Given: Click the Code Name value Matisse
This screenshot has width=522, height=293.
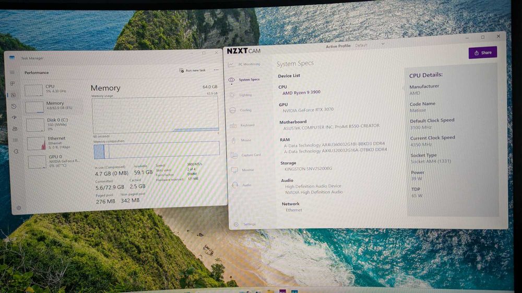Looking at the screenshot, I should tap(418, 110).
